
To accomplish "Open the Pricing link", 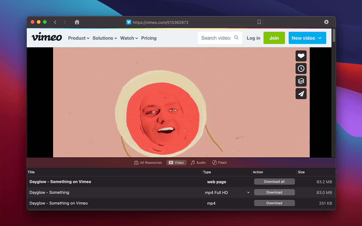I will [149, 38].
